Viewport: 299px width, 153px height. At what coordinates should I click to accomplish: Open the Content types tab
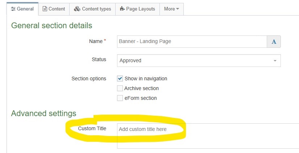[92, 9]
